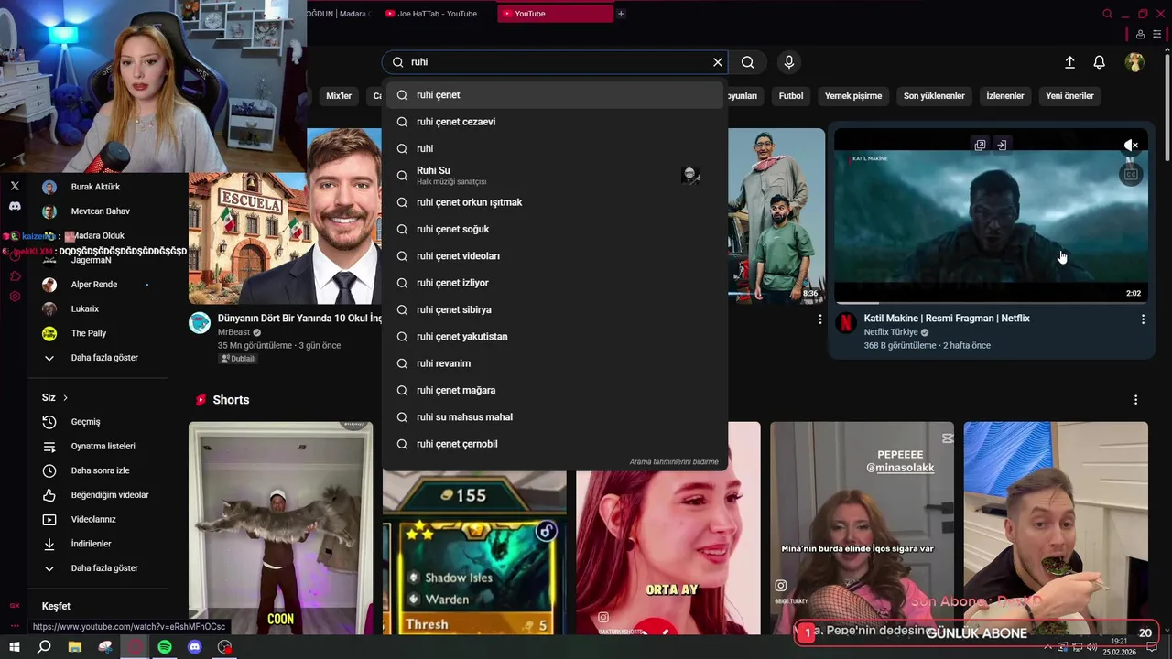Open a new browser tab
The image size is (1172, 659).
[621, 14]
